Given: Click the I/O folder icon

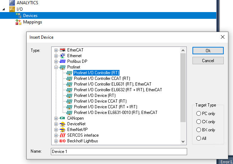Looking at the screenshot, I should (12, 9).
